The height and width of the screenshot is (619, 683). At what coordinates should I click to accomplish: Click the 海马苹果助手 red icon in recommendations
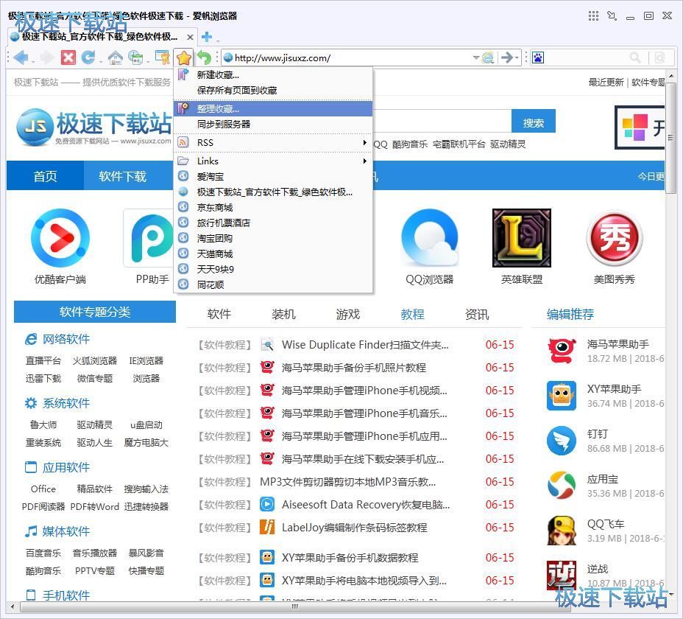562,351
